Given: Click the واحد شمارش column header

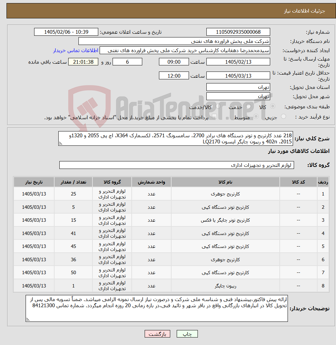Looking at the screenshot, I should click(151, 182).
